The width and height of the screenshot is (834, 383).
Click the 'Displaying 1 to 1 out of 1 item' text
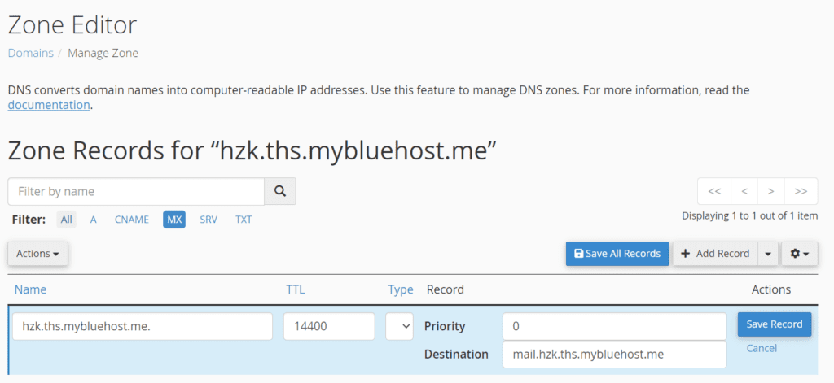[750, 216]
